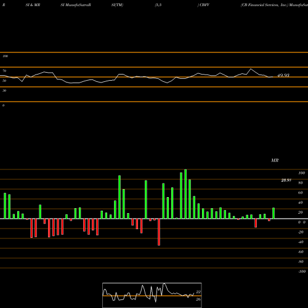Click the CBFV ticker symbol in the header
The image size is (308, 308).
pos(205,5)
